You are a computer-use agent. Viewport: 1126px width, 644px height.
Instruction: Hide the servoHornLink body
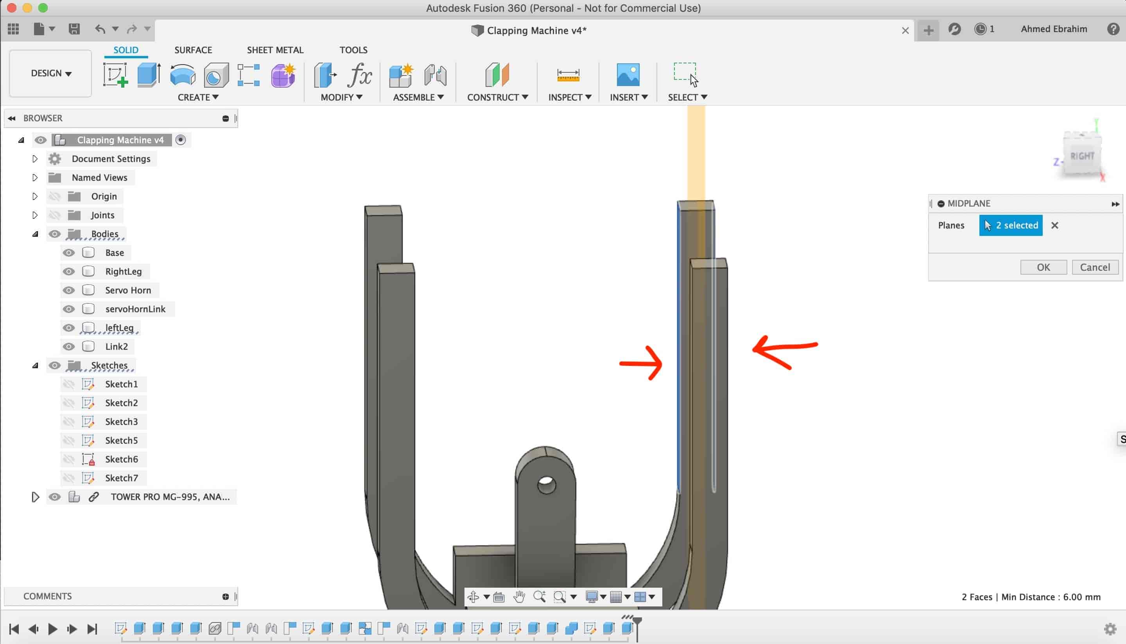pyautogui.click(x=68, y=309)
